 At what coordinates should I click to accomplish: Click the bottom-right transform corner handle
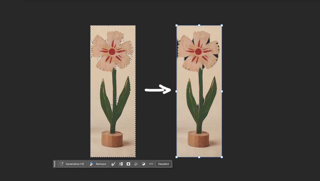(x=222, y=157)
